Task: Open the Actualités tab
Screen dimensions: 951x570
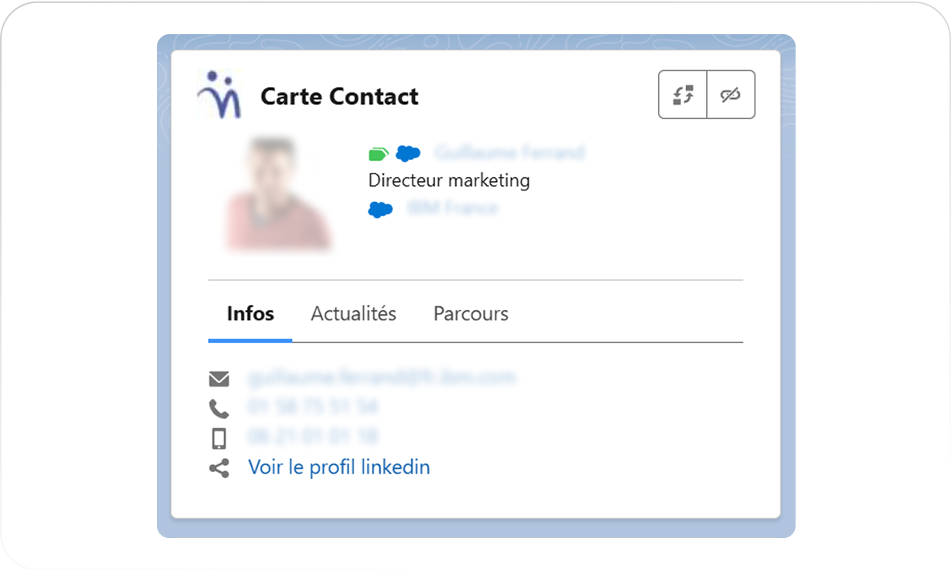Action: [x=354, y=314]
